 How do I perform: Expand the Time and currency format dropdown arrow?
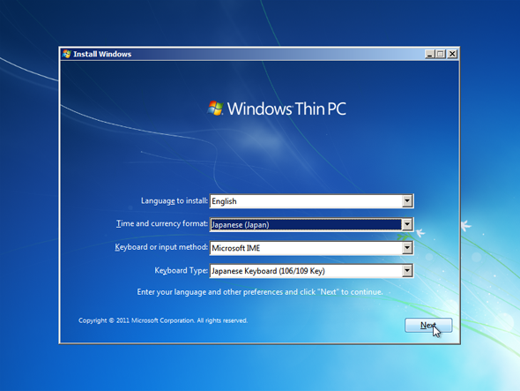pos(407,224)
